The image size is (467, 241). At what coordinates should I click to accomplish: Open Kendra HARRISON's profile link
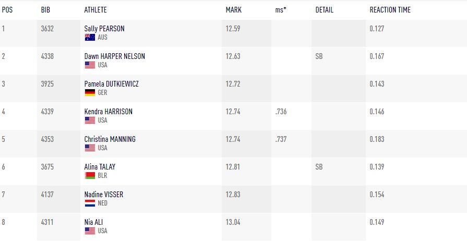click(109, 112)
